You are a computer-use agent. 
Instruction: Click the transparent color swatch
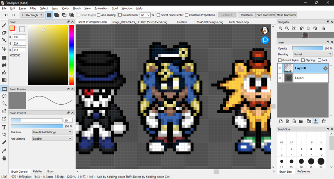pos(22,29)
